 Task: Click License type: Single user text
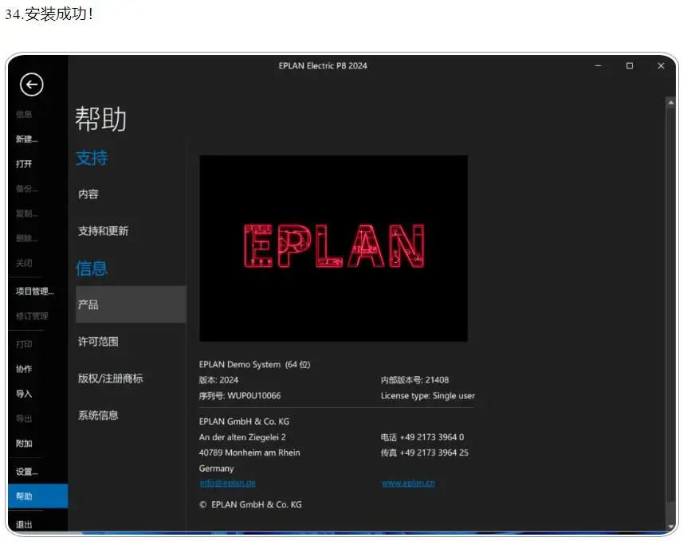coord(428,395)
